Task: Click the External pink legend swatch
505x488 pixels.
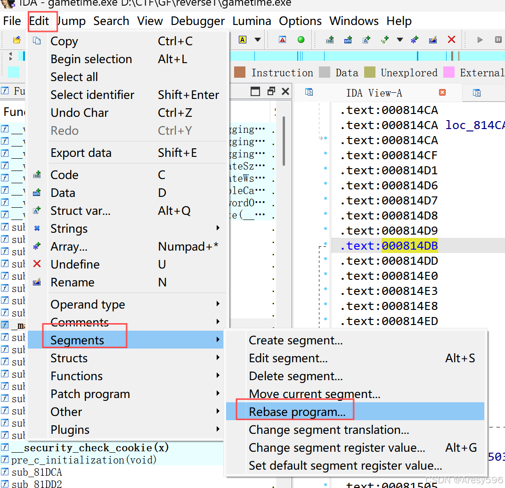Action: click(449, 73)
